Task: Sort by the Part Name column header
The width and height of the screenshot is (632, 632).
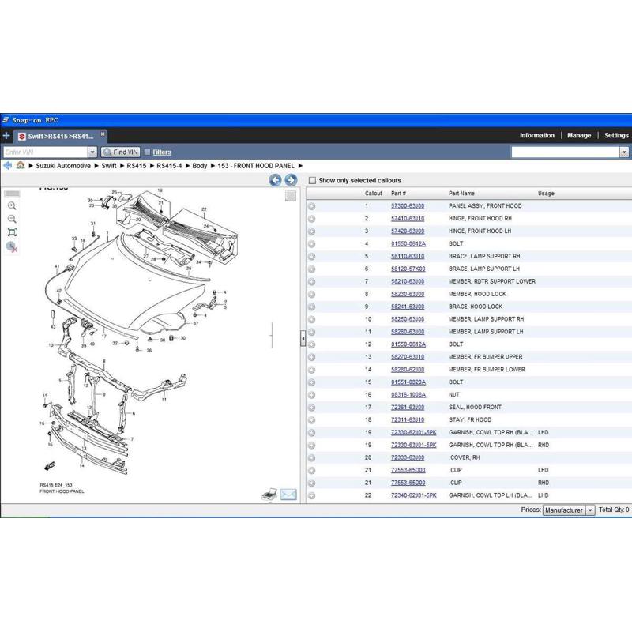Action: (461, 194)
